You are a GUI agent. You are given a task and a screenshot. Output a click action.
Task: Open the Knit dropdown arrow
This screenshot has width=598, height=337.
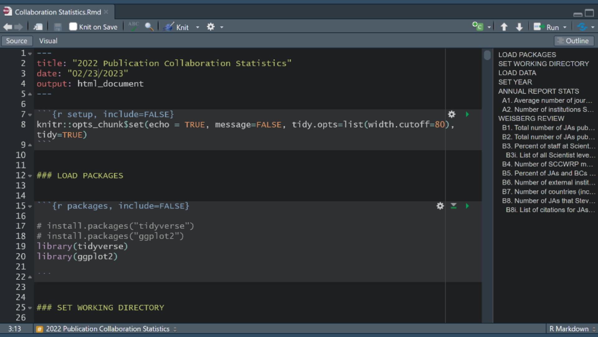coord(198,27)
